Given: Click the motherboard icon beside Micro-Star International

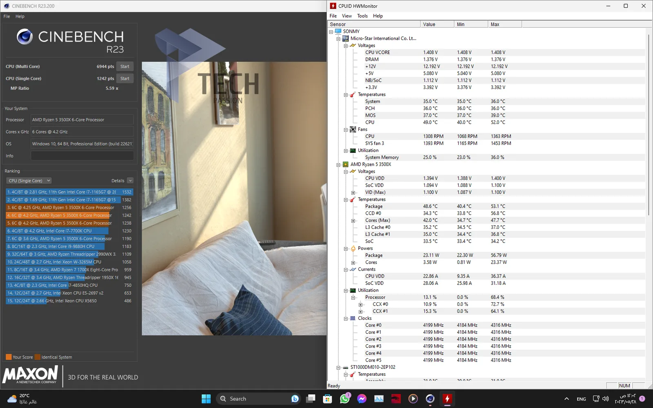Looking at the screenshot, I should coord(345,38).
